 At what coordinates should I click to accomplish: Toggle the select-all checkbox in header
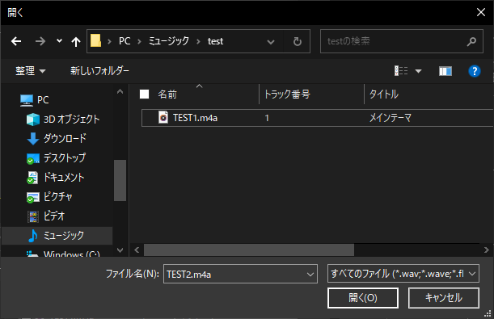tap(144, 94)
